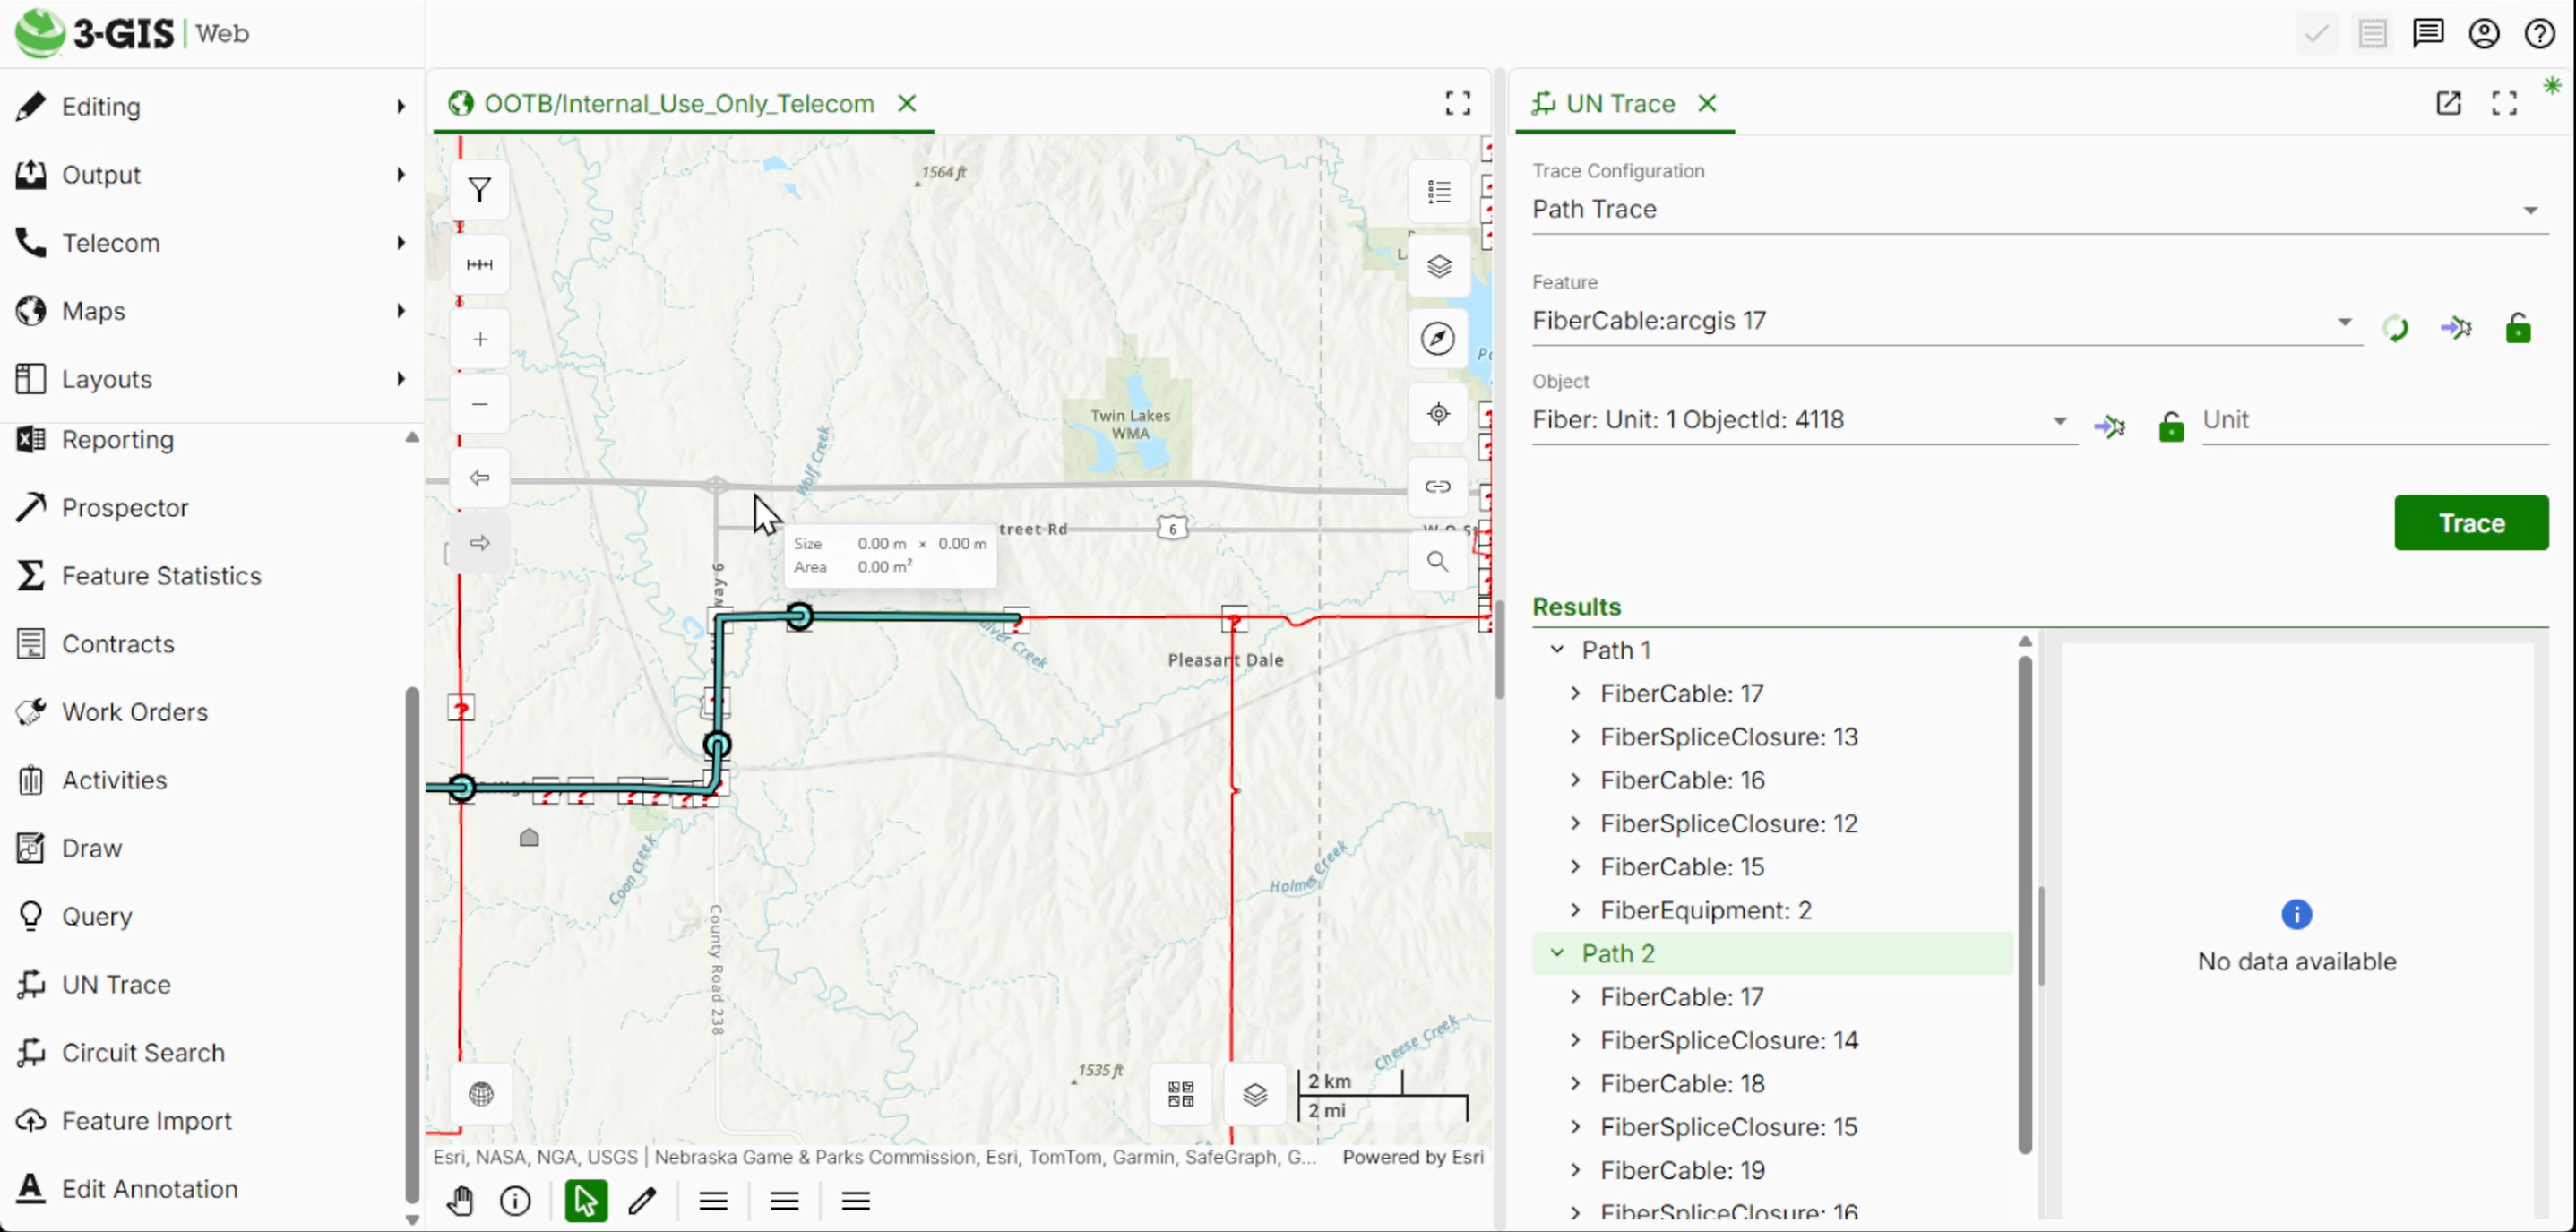Screen dimensions: 2576x1232
Task: Click the user account icon in the top bar
Action: pyautogui.click(x=2485, y=33)
